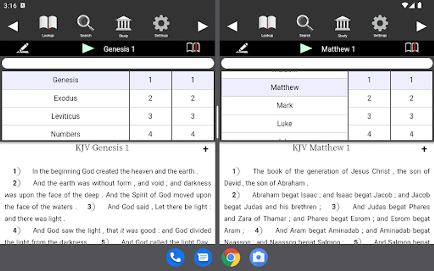434x271 pixels.
Task: Tap the forward arrow in the Matthew pane
Action: pos(421,26)
